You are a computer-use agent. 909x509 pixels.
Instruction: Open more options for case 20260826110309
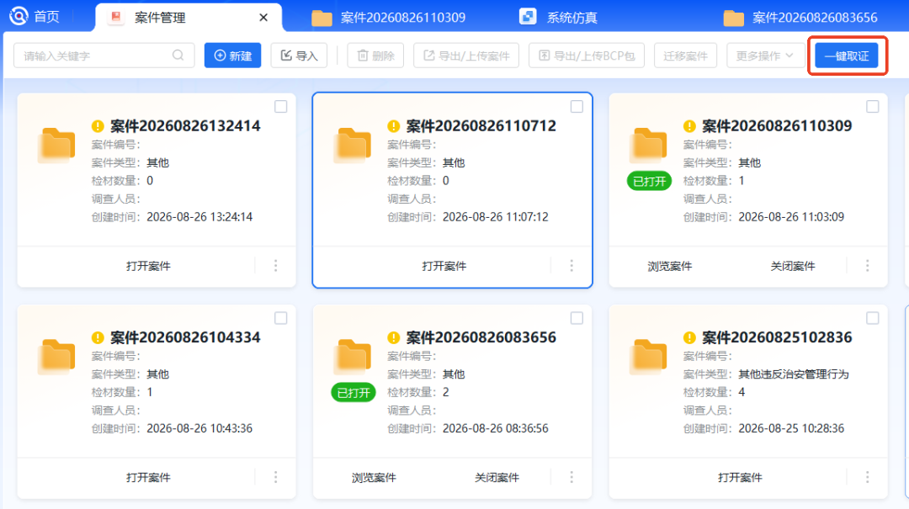867,266
